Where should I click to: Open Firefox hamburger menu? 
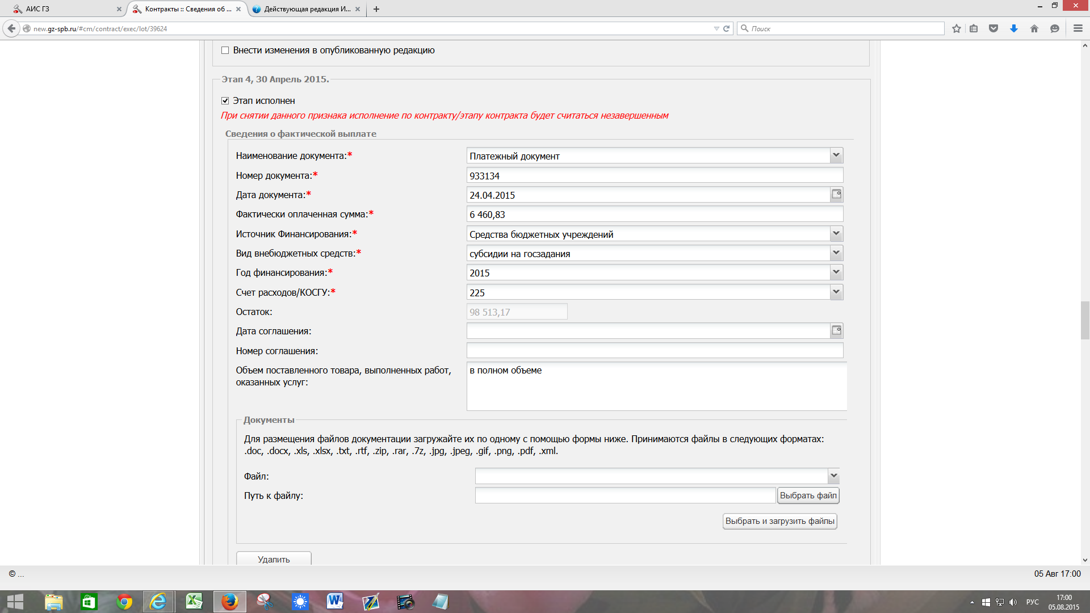click(x=1078, y=28)
